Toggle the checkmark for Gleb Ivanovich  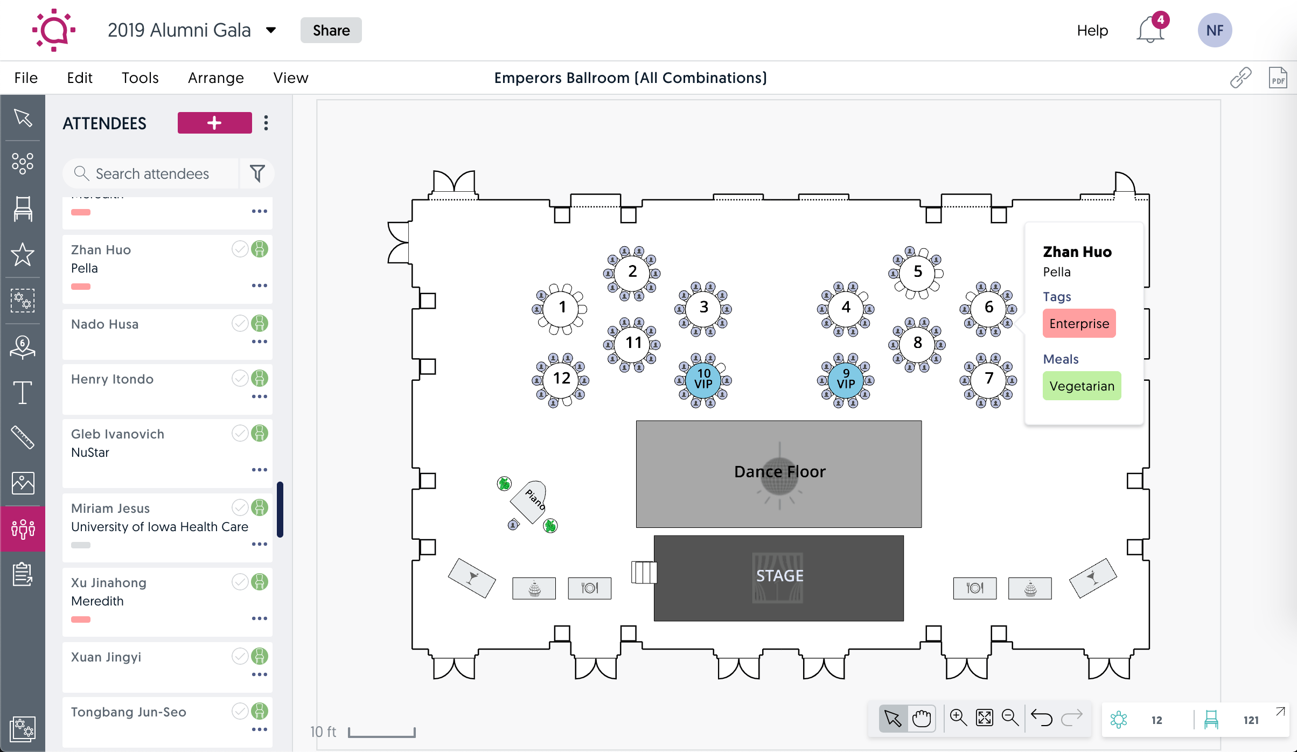click(240, 433)
